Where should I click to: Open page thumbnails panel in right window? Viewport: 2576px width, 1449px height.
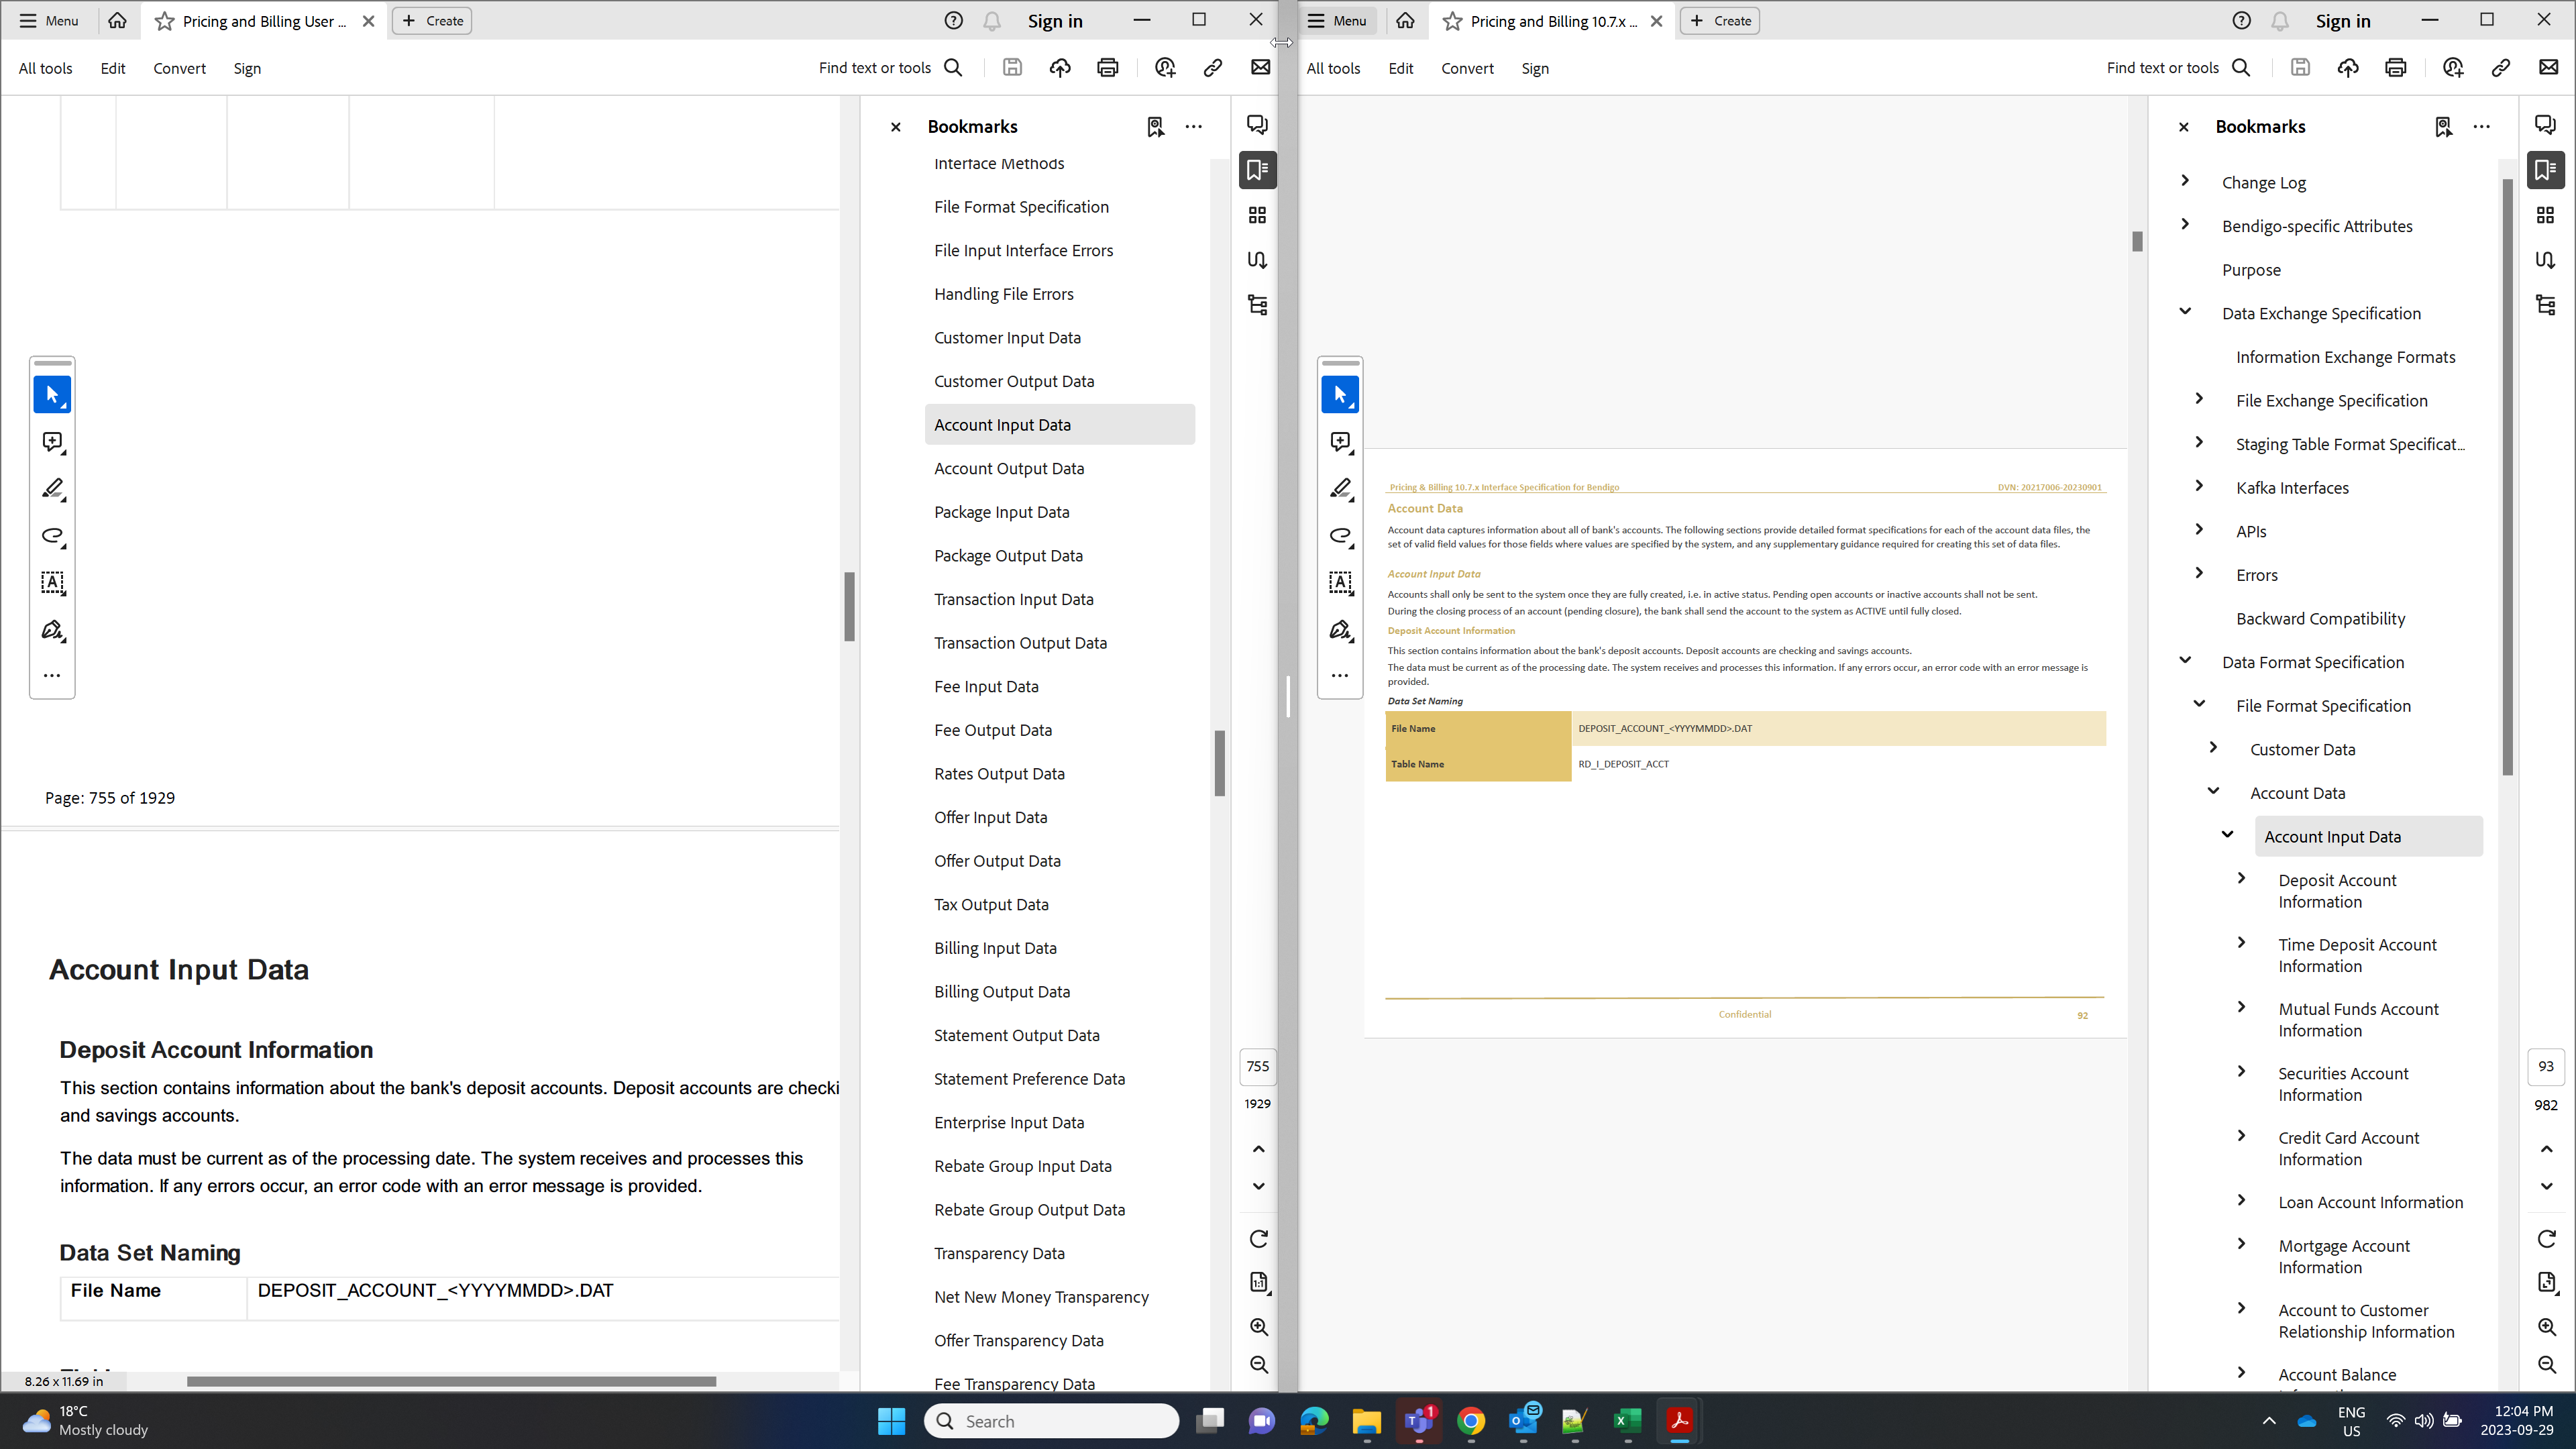[2545, 215]
